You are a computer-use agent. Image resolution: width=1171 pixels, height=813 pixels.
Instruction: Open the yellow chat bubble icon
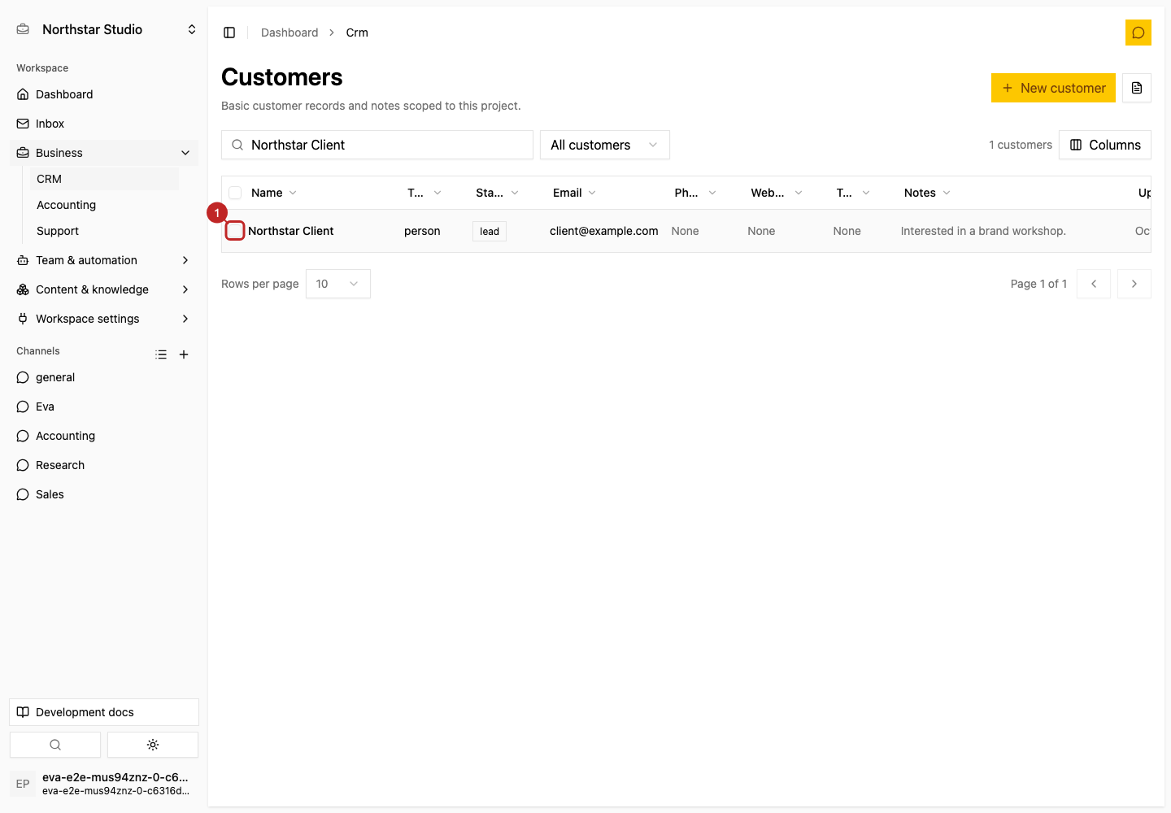pyautogui.click(x=1138, y=33)
